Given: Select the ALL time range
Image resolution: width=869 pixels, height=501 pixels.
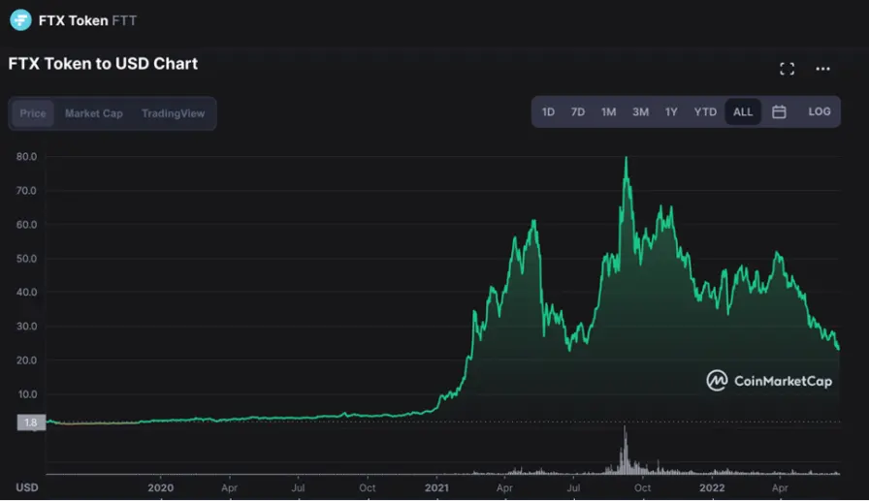Looking at the screenshot, I should [743, 111].
